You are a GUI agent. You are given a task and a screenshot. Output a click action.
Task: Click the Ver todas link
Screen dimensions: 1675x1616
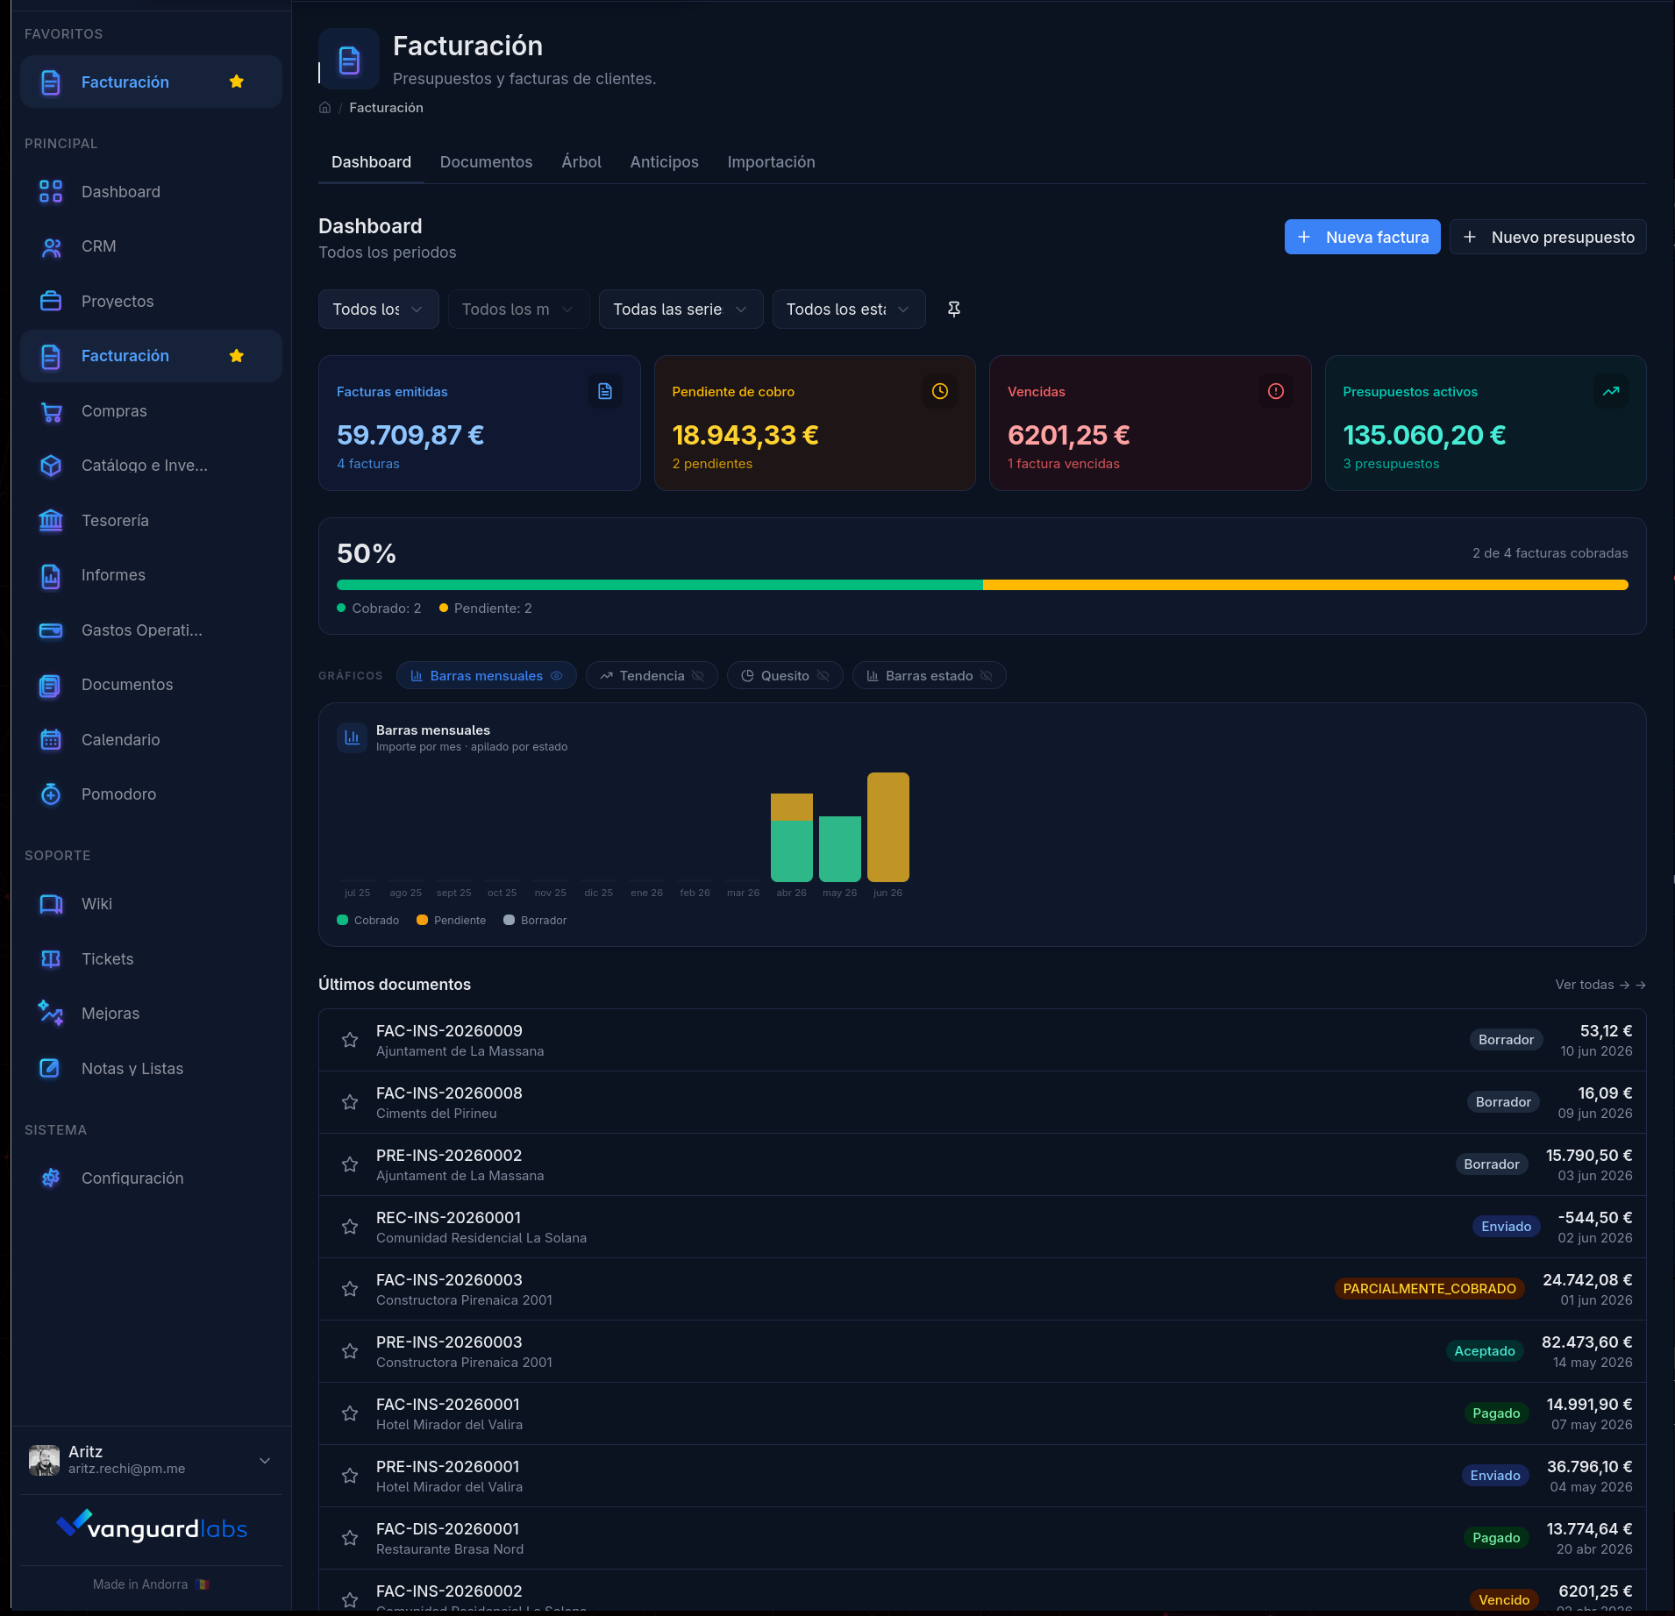point(1600,985)
